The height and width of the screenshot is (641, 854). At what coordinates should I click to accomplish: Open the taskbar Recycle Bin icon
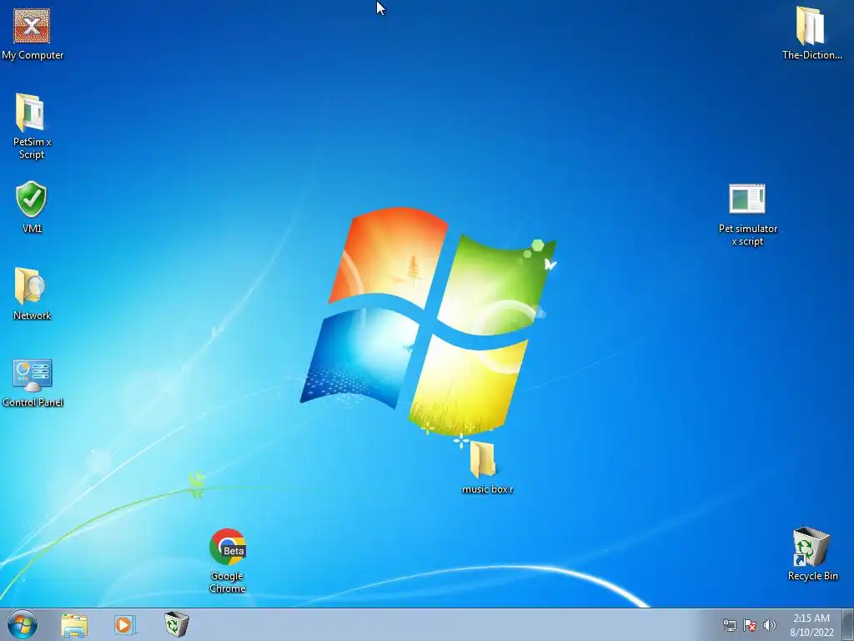pos(177,624)
